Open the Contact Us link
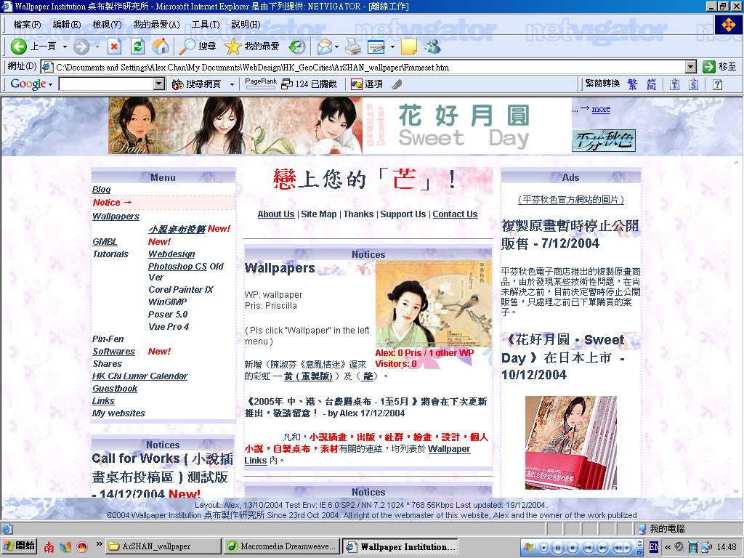This screenshot has height=558, width=744. click(455, 214)
